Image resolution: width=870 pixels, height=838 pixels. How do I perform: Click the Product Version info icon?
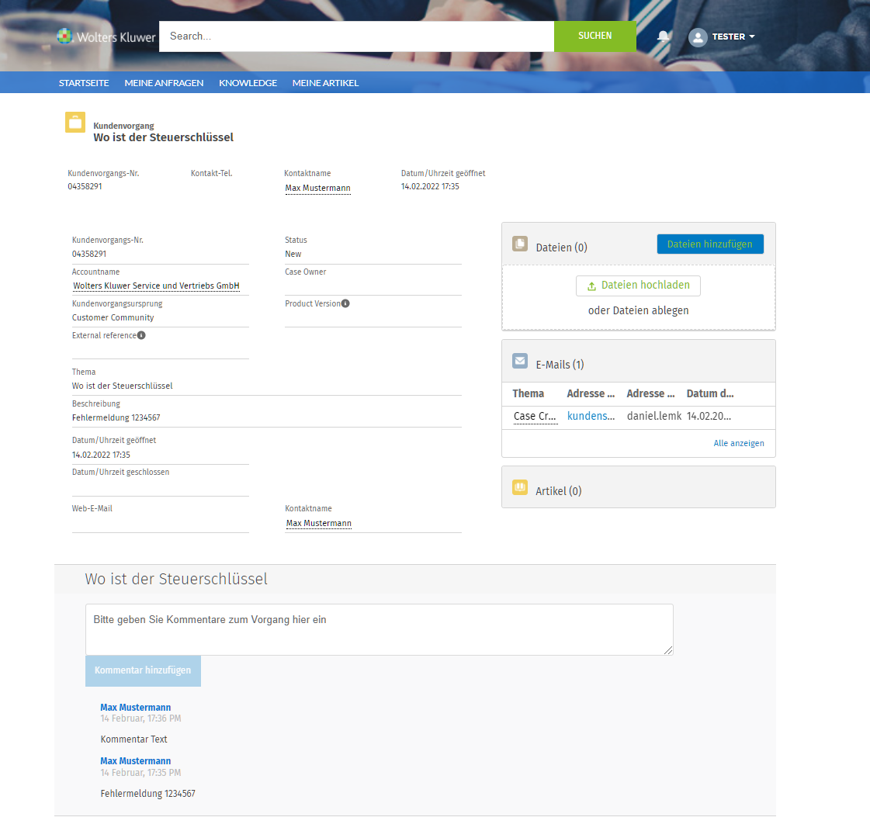[x=345, y=303]
